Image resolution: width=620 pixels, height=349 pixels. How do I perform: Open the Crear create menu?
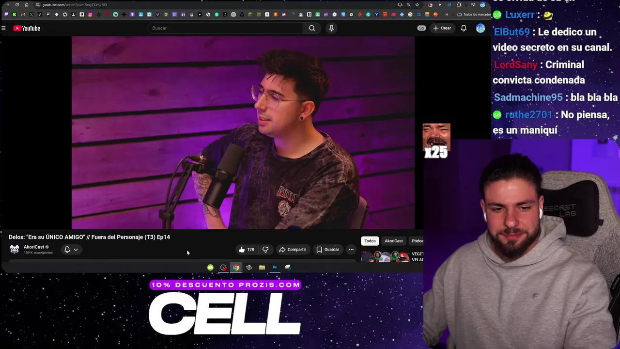pos(442,28)
